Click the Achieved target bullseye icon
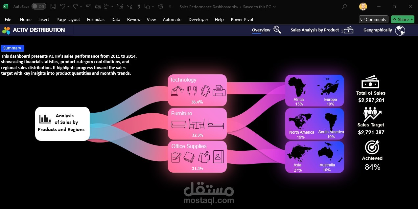This screenshot has width=418, height=209. click(373, 147)
